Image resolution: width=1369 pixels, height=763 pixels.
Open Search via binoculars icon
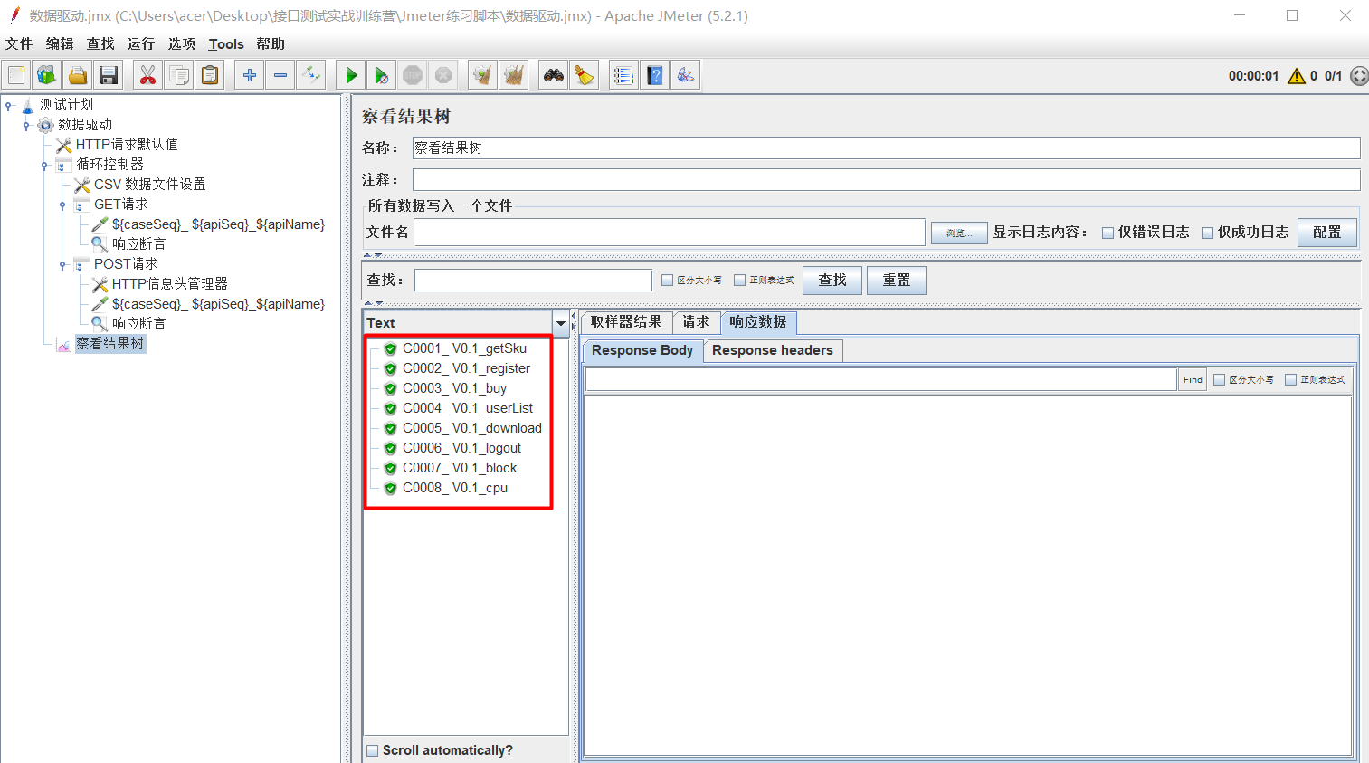pos(554,75)
